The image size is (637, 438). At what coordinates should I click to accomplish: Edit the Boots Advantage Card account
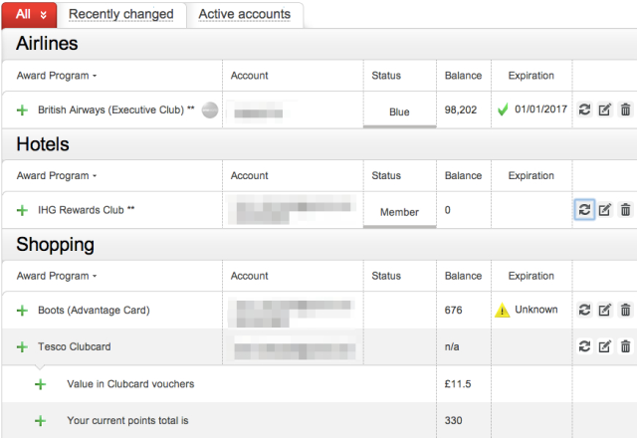pyautogui.click(x=605, y=310)
